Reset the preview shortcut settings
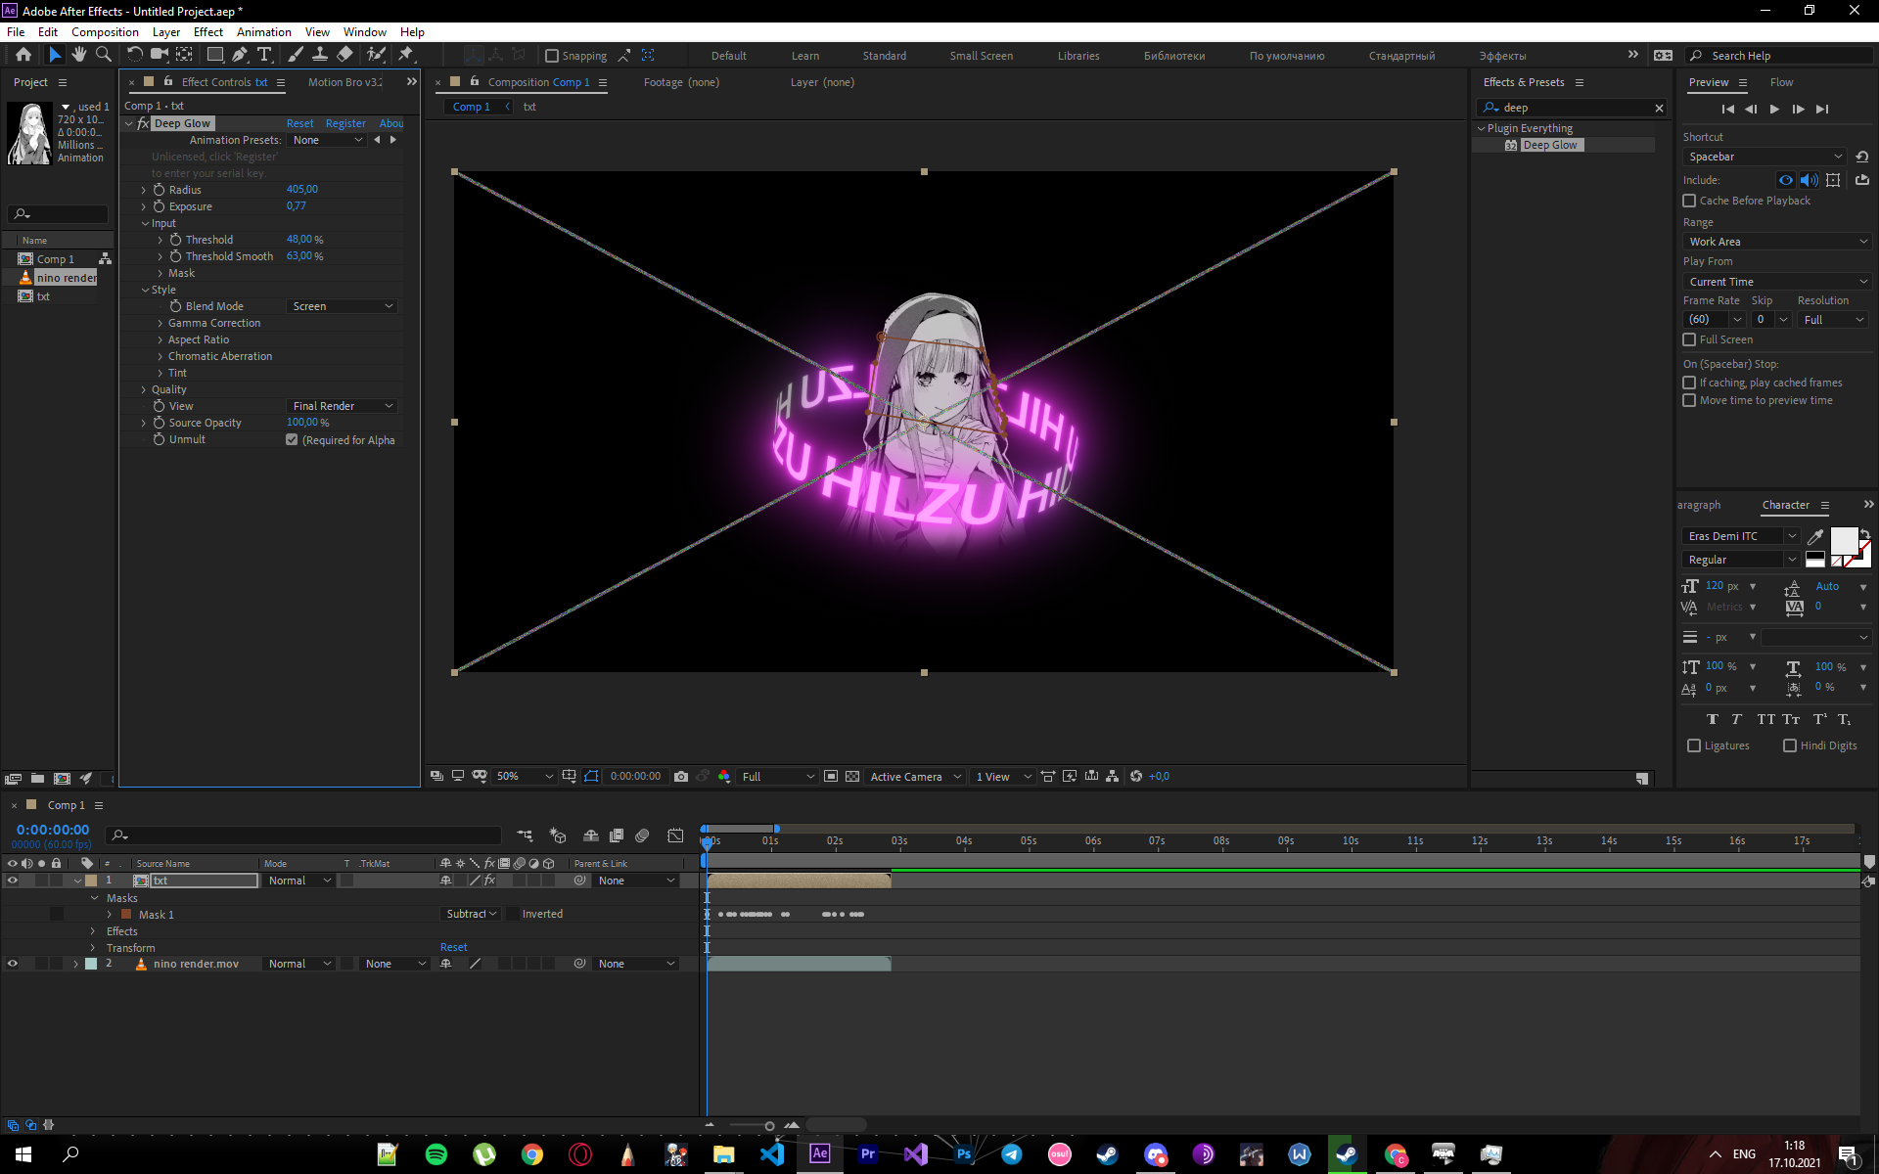This screenshot has width=1879, height=1174. (x=1861, y=157)
